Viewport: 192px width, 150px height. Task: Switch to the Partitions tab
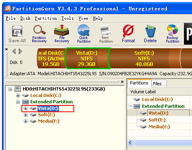[139, 83]
